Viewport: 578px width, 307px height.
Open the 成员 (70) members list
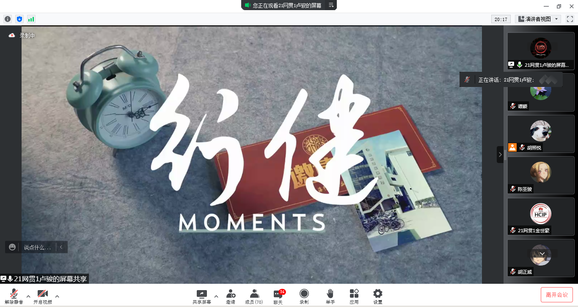point(254,296)
